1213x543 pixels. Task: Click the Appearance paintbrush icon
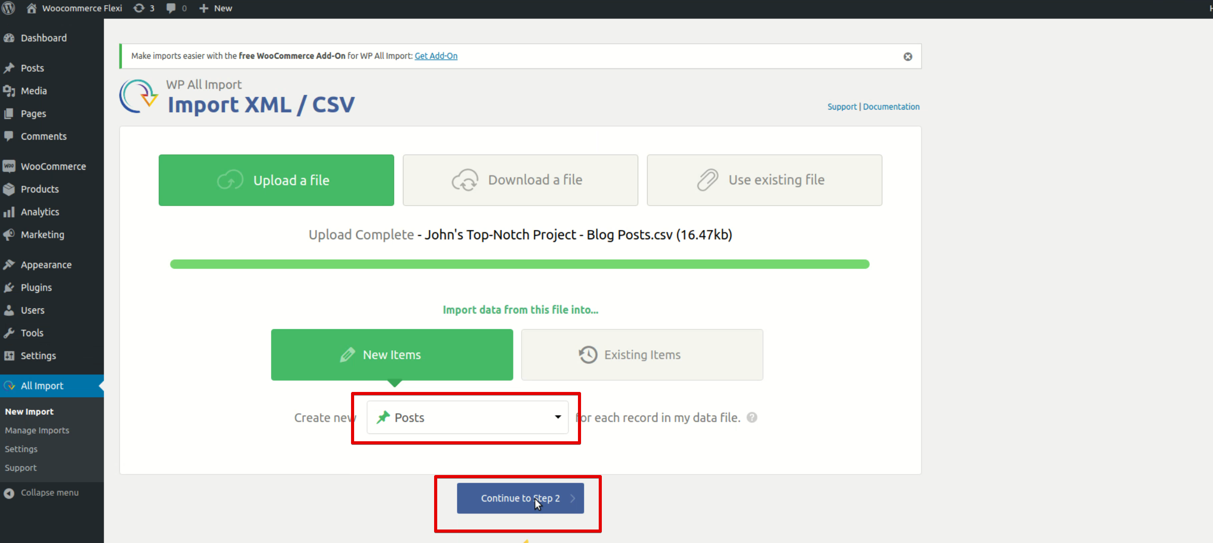(9, 265)
